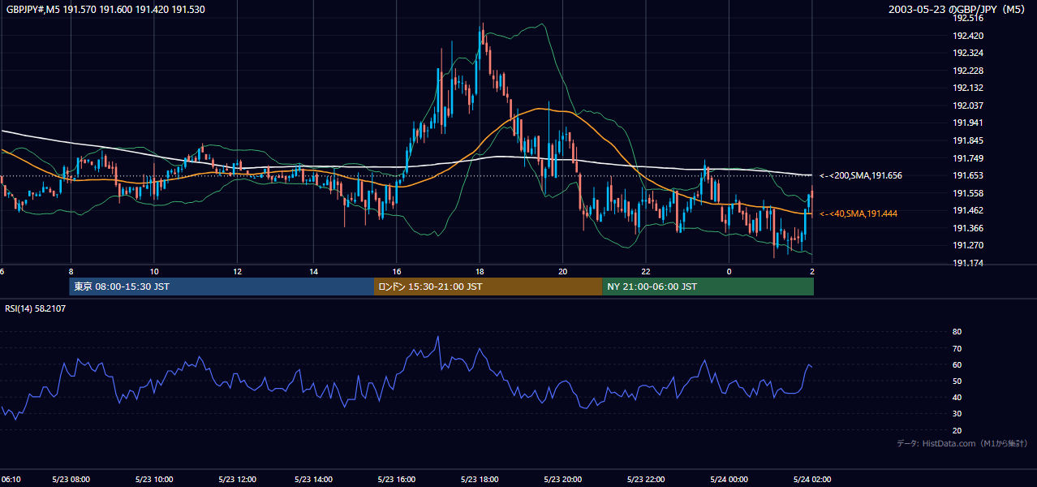Click price axis value 191.653

(967, 175)
